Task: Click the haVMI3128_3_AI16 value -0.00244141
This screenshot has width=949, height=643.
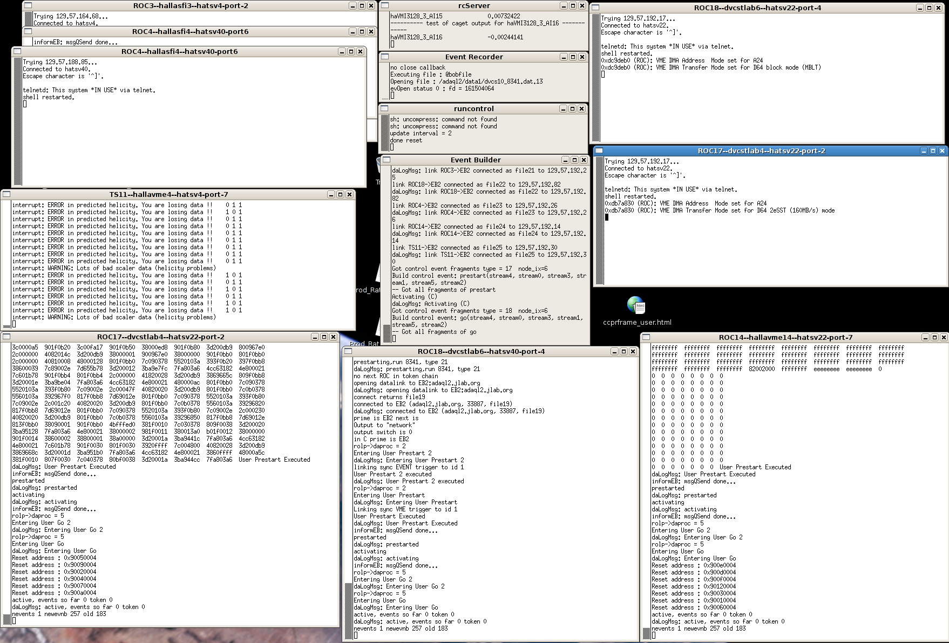Action: pyautogui.click(x=505, y=37)
